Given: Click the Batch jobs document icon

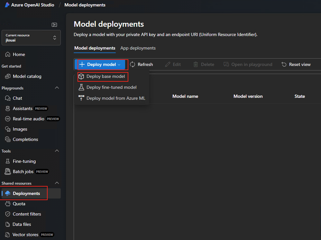Looking at the screenshot, I should (x=8, y=171).
